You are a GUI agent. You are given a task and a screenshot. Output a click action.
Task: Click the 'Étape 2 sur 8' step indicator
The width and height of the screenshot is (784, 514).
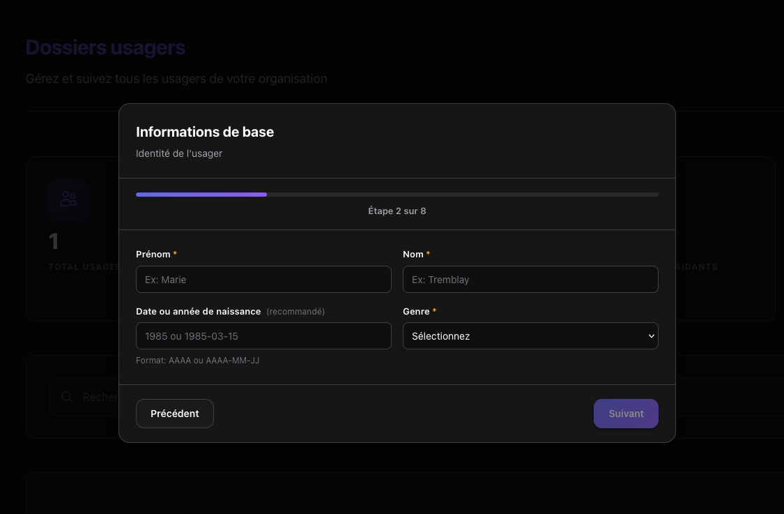pos(397,211)
